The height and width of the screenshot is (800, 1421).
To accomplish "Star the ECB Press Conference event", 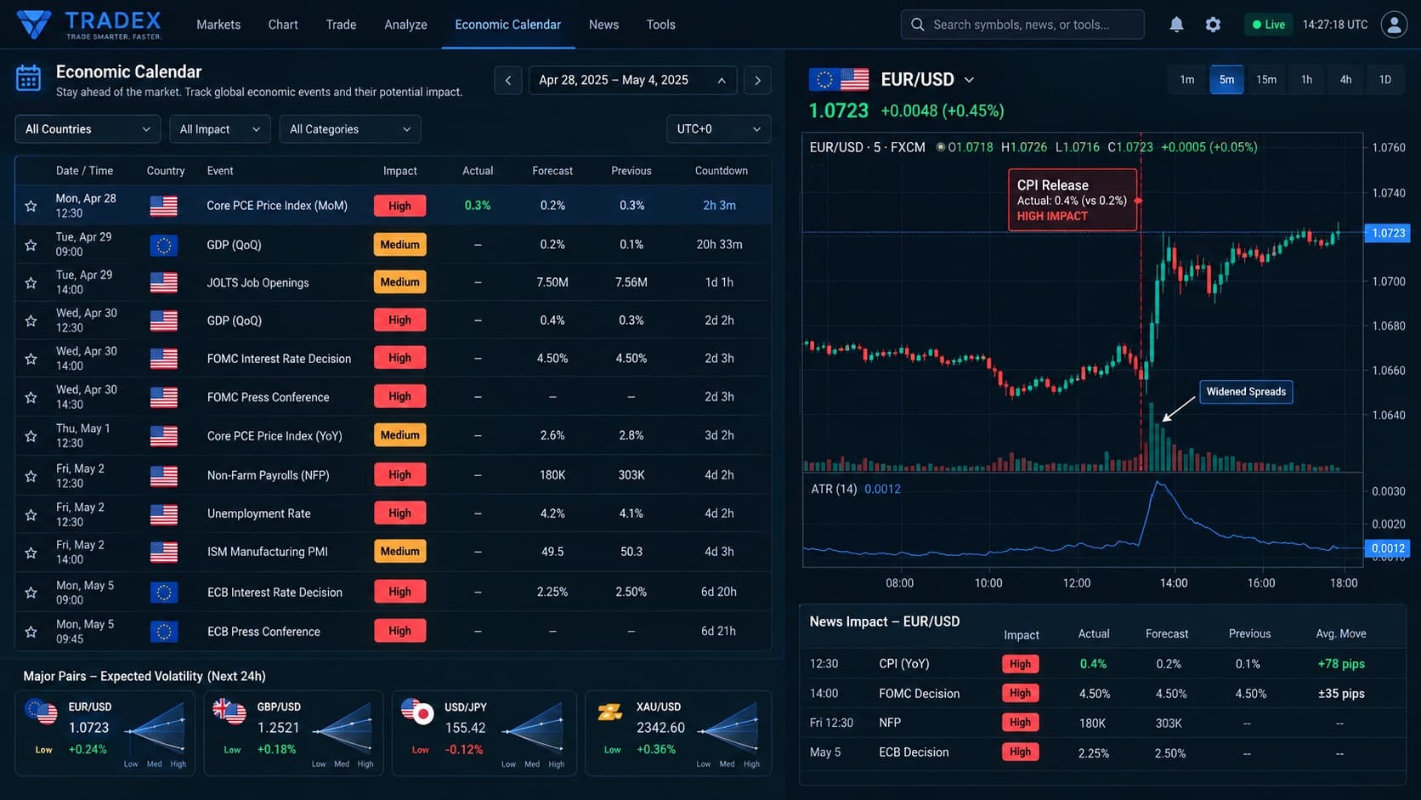I will [x=31, y=632].
